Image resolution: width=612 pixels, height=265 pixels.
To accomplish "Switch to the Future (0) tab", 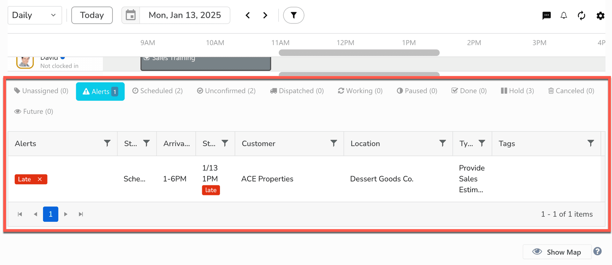I will pos(33,112).
